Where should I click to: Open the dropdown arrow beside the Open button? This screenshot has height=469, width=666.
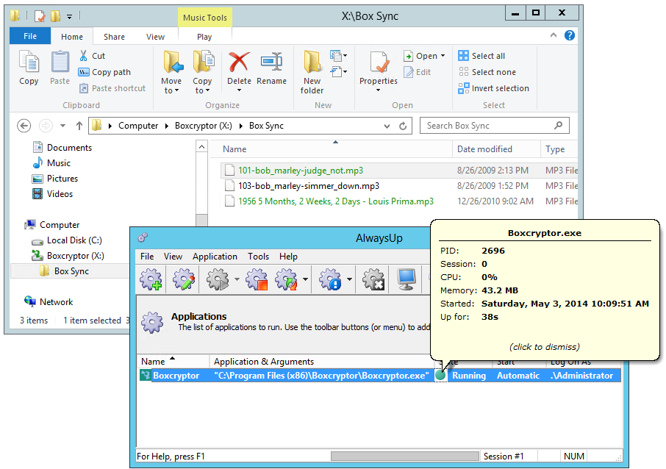click(x=443, y=56)
